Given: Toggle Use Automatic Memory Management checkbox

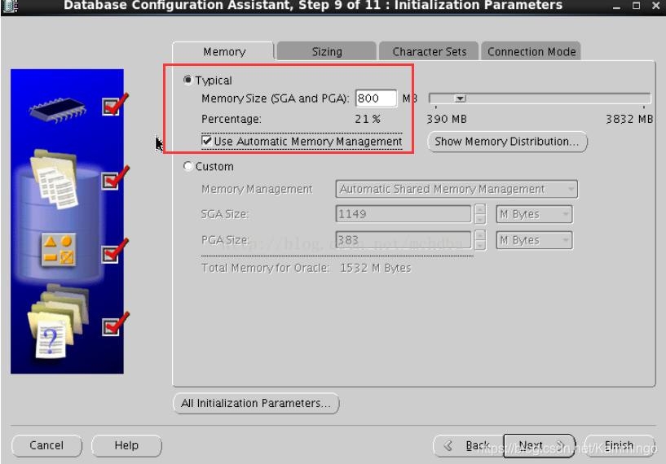Looking at the screenshot, I should 206,141.
